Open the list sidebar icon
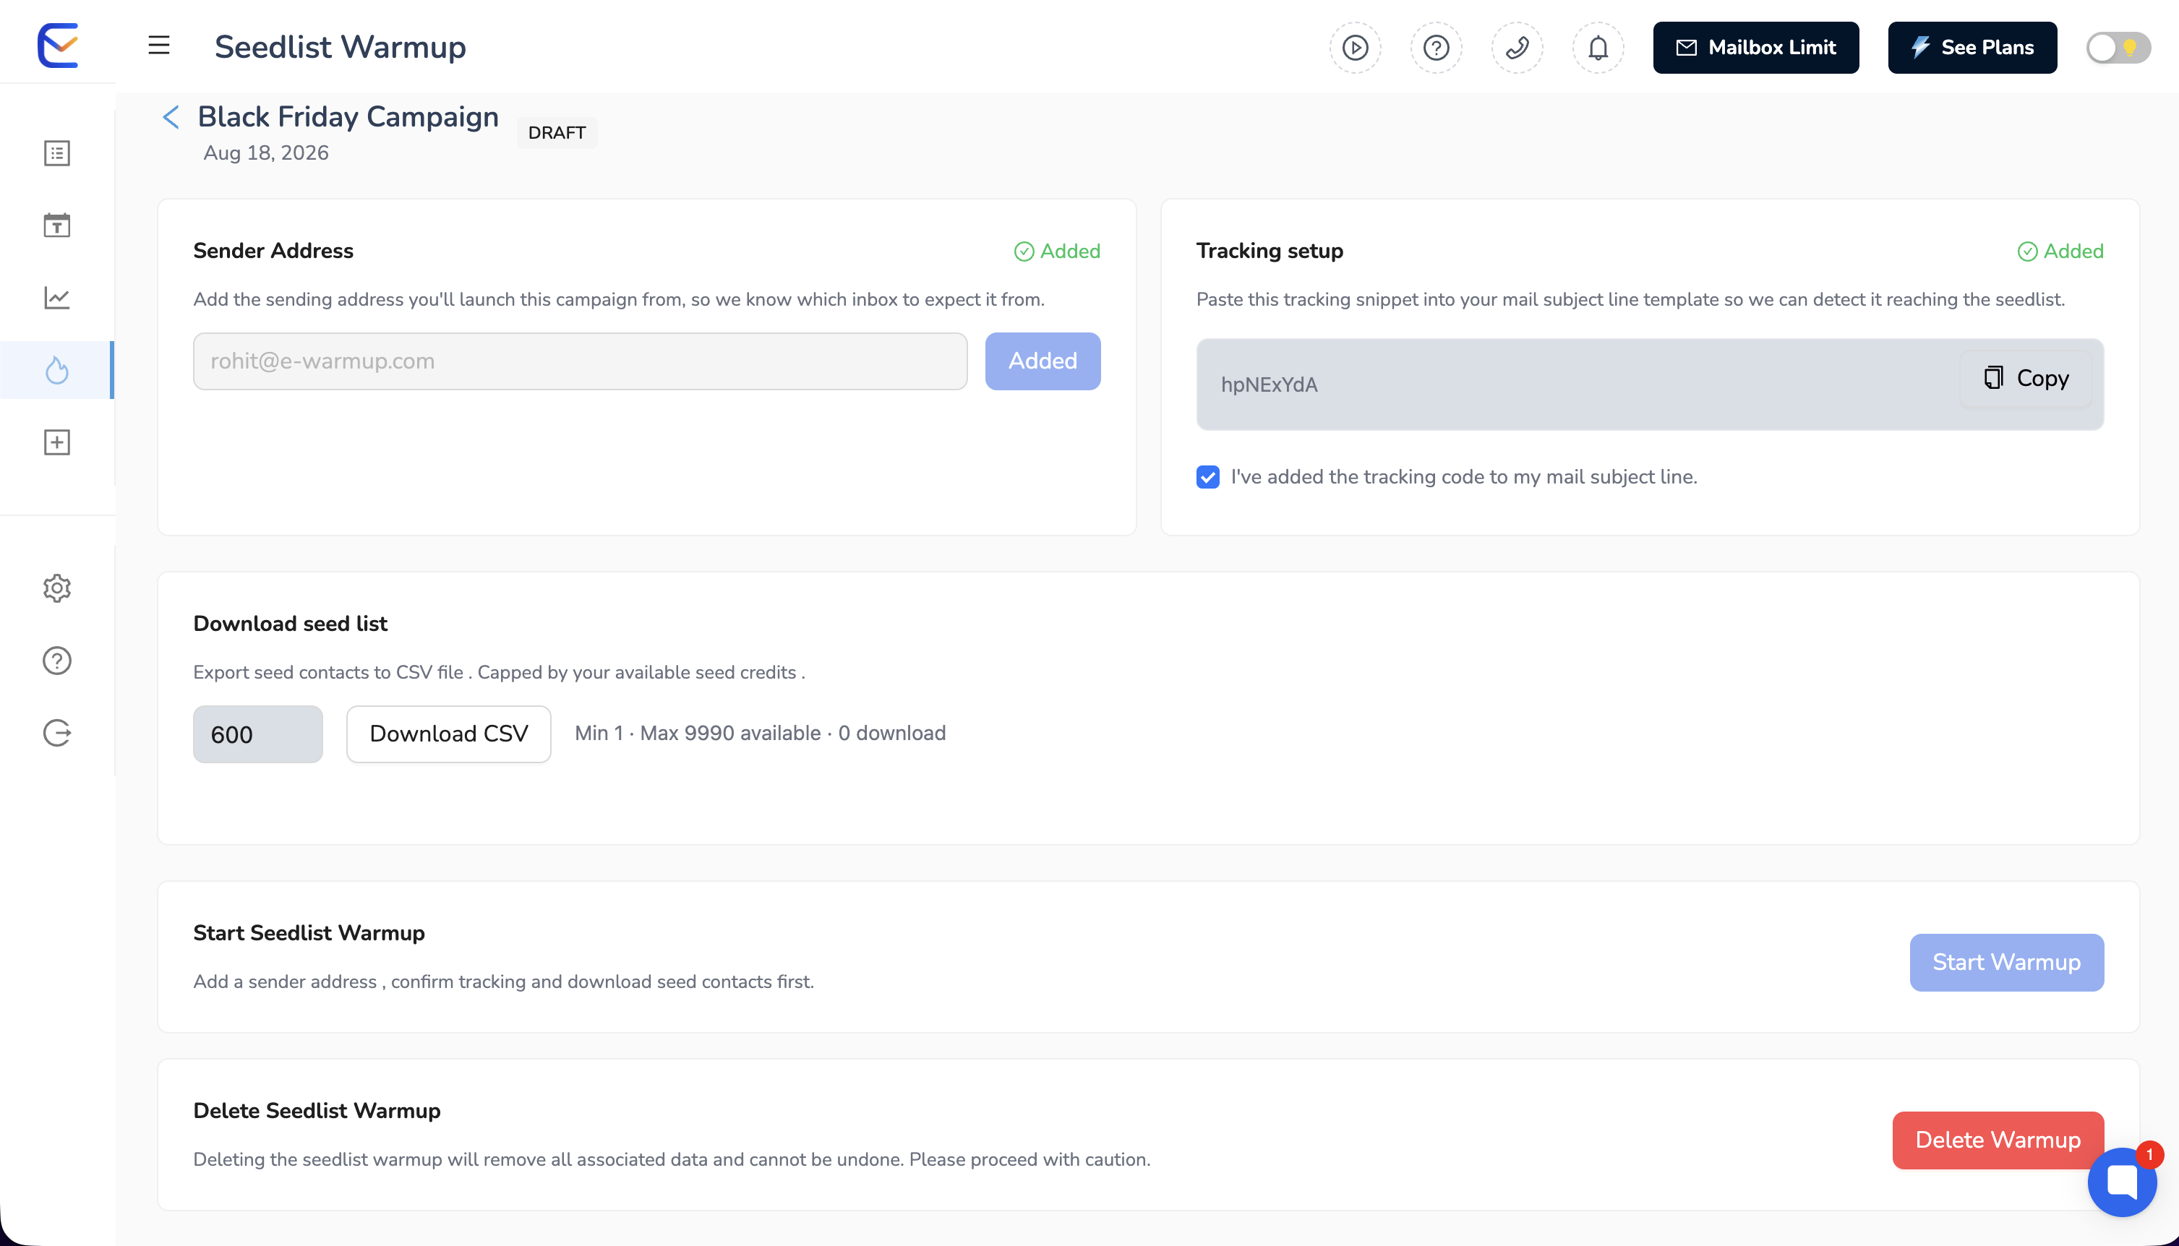 (56, 153)
